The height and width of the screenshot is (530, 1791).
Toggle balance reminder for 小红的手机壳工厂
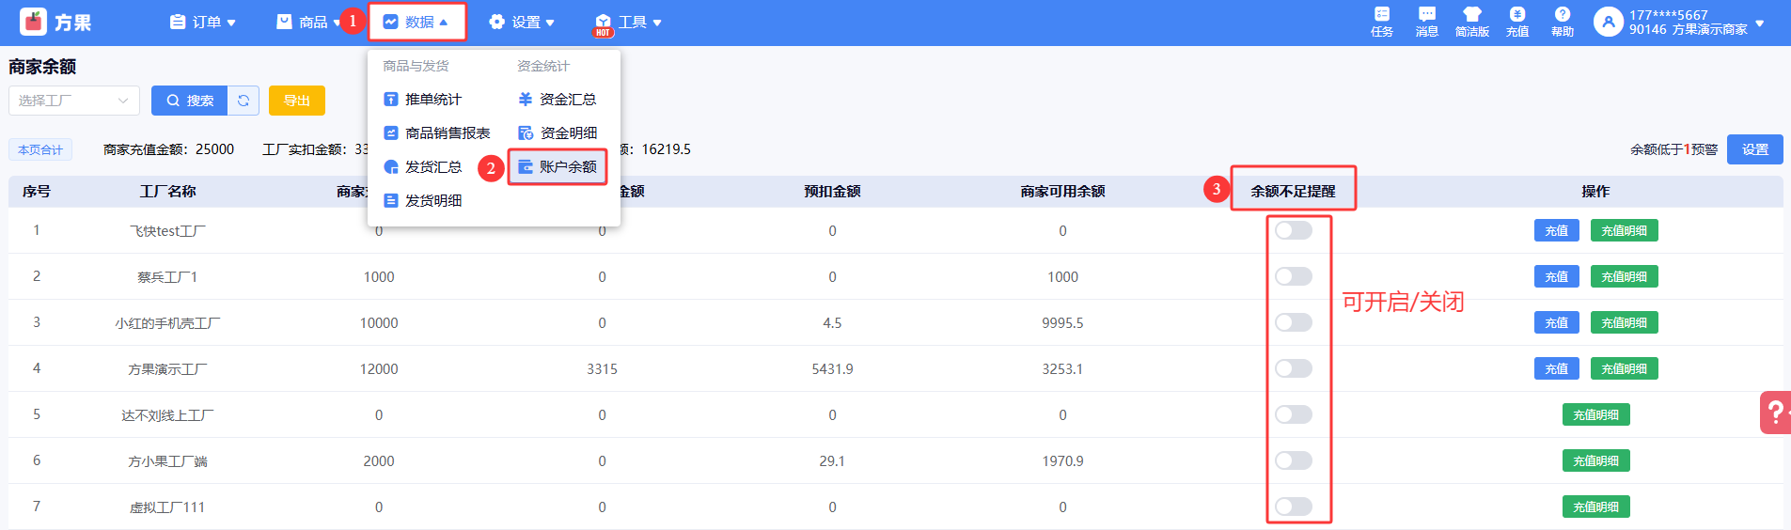(x=1293, y=322)
